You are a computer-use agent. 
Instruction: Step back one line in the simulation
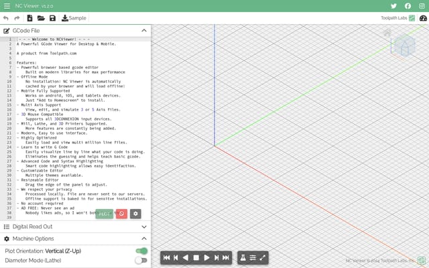(176, 257)
